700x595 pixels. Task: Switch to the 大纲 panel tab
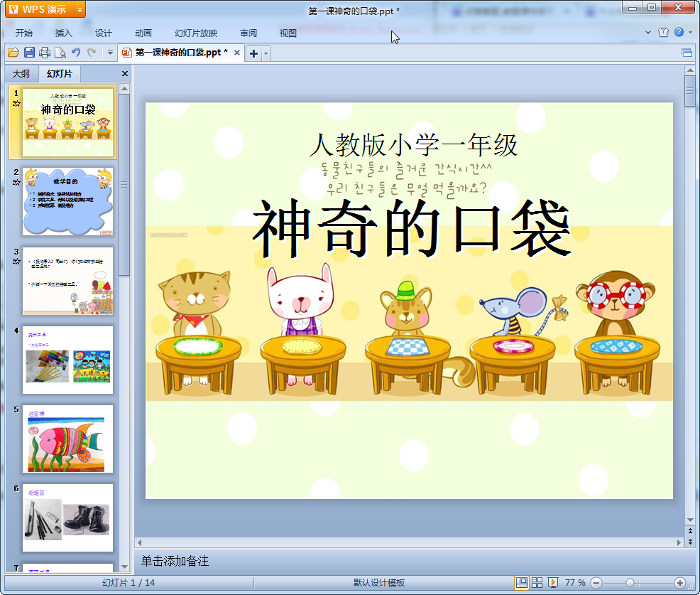(21, 74)
